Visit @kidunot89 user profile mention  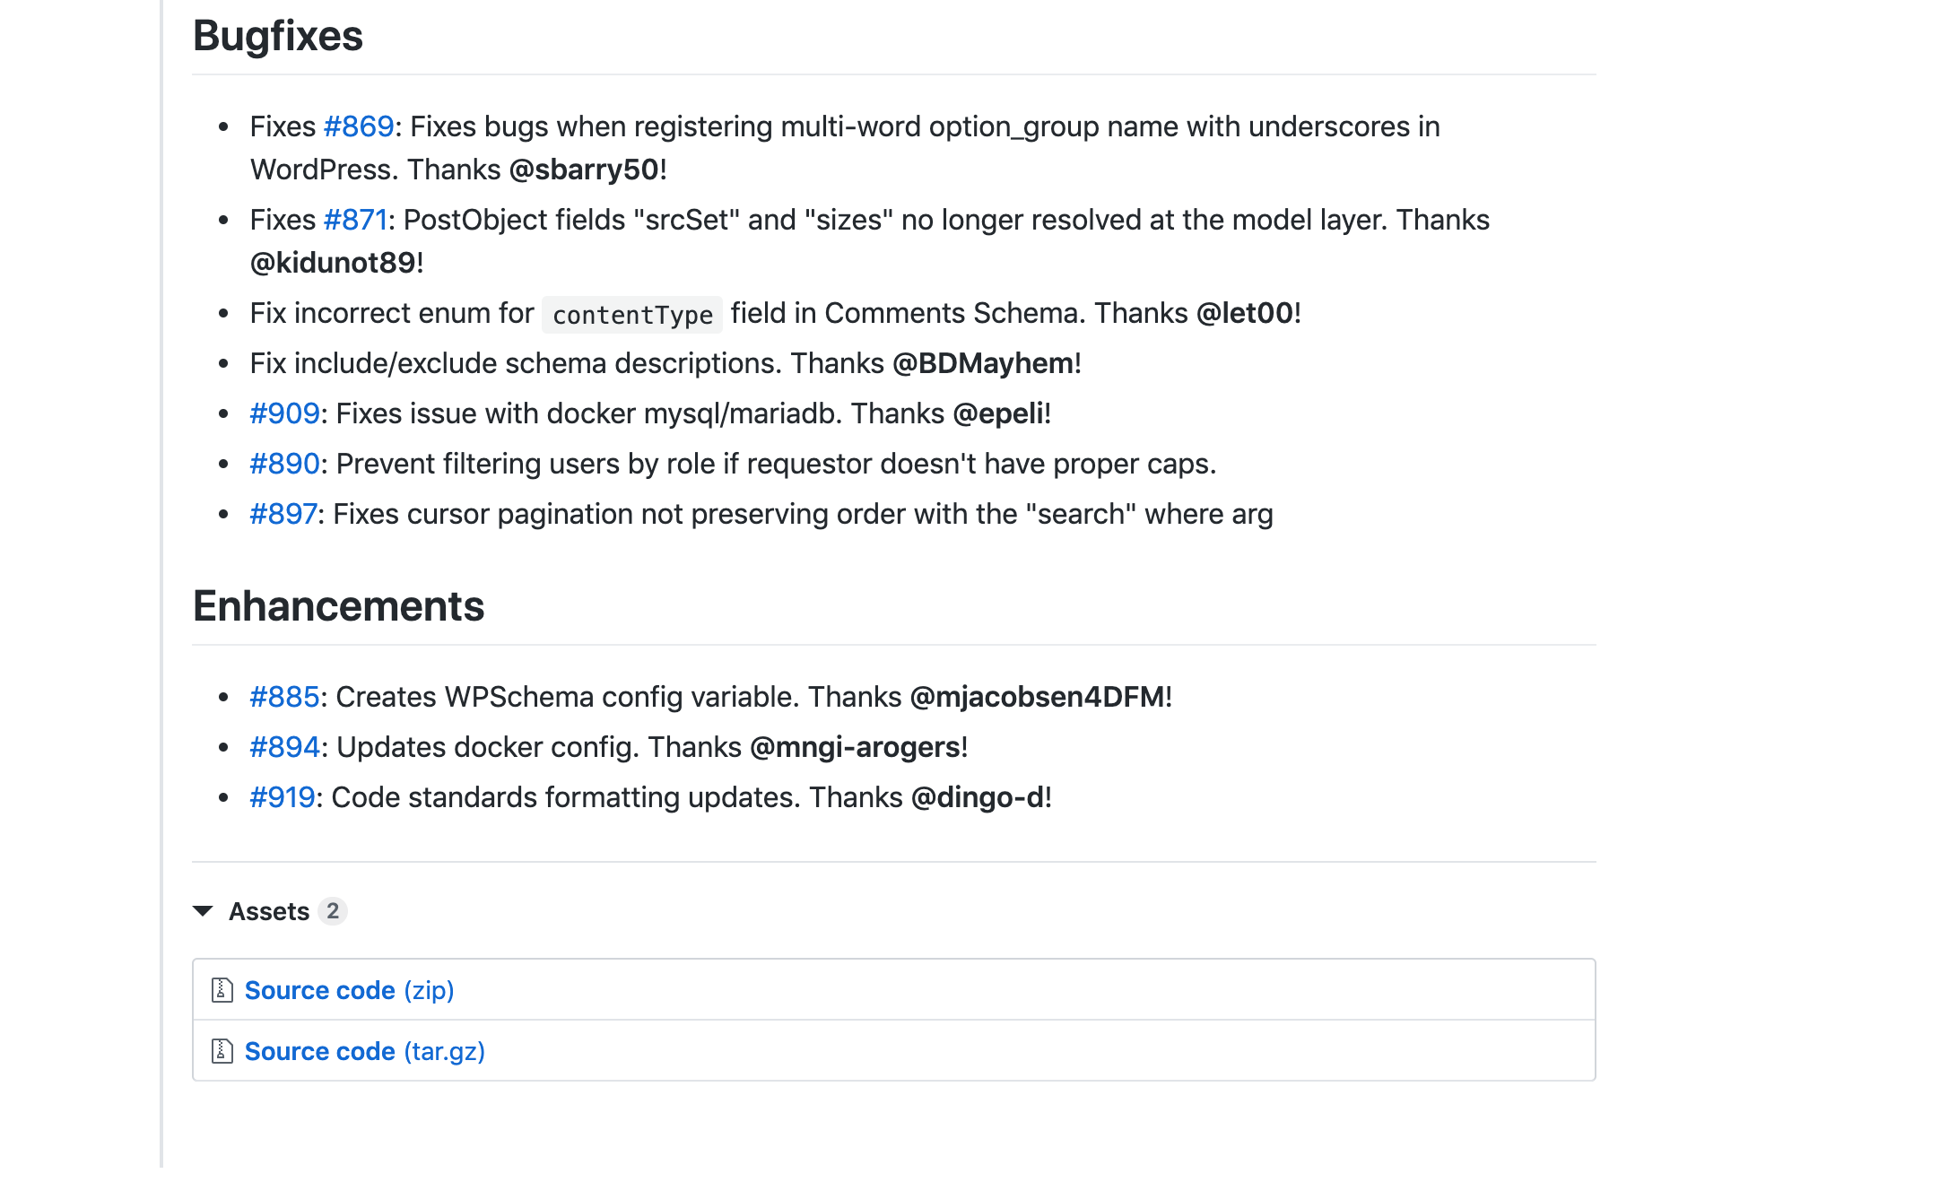click(333, 263)
